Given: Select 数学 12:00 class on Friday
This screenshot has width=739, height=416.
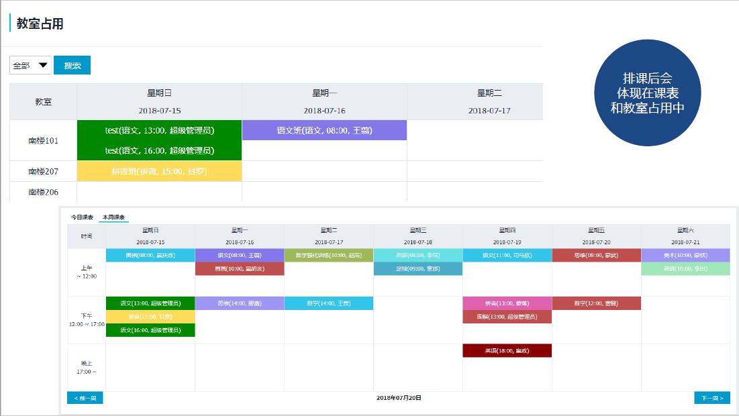Looking at the screenshot, I should (596, 303).
